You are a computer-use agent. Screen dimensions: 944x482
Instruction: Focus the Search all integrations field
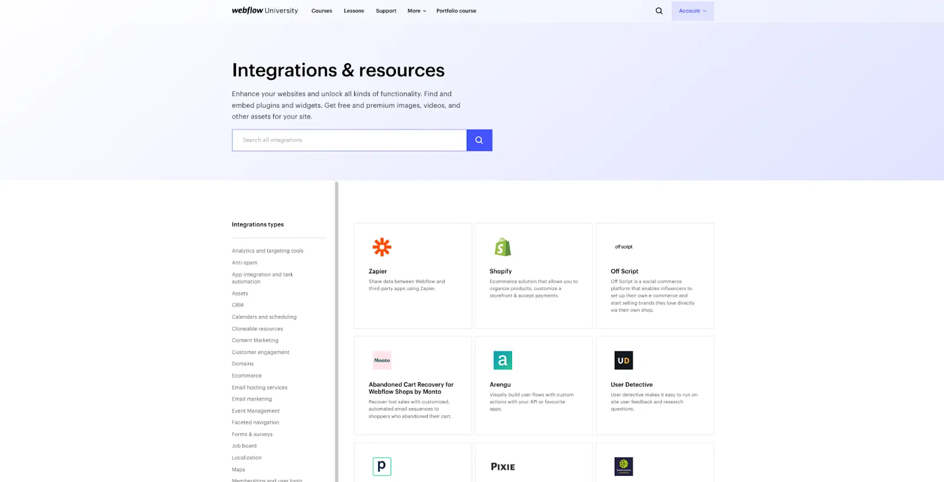click(349, 140)
